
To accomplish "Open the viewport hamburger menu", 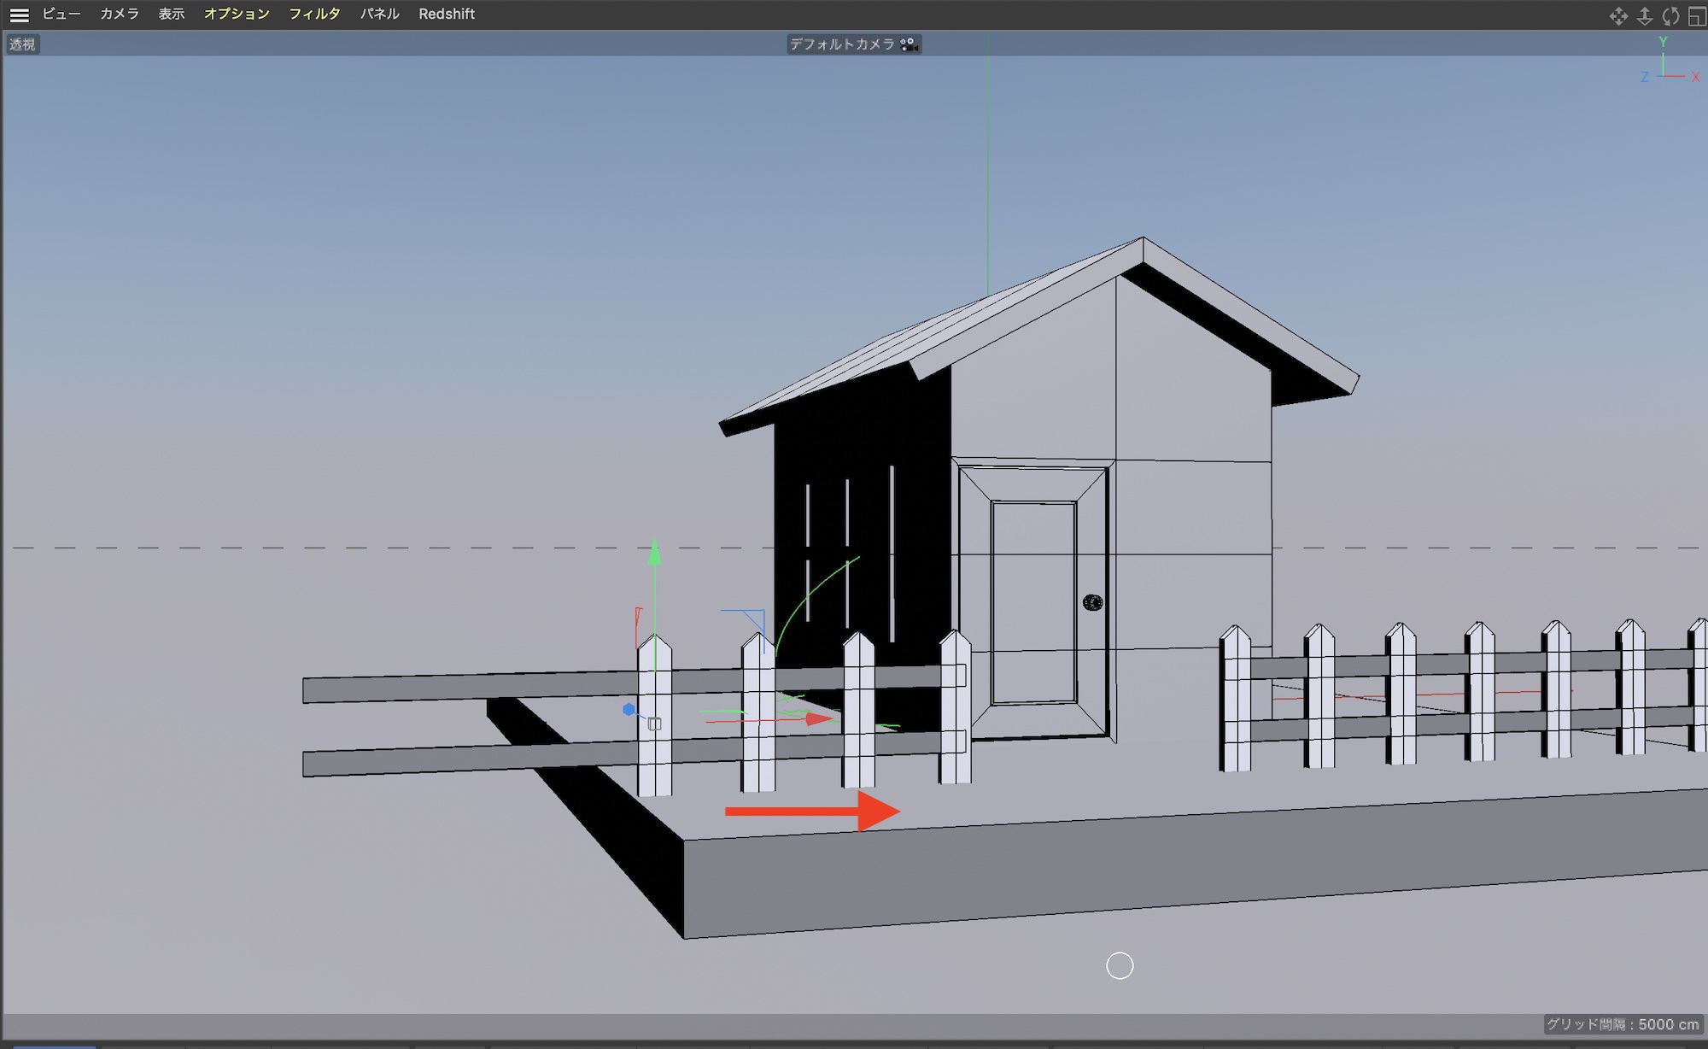I will coord(19,15).
